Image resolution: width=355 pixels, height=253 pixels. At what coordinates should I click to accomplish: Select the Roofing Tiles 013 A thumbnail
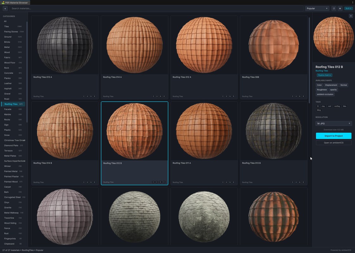tap(65, 45)
